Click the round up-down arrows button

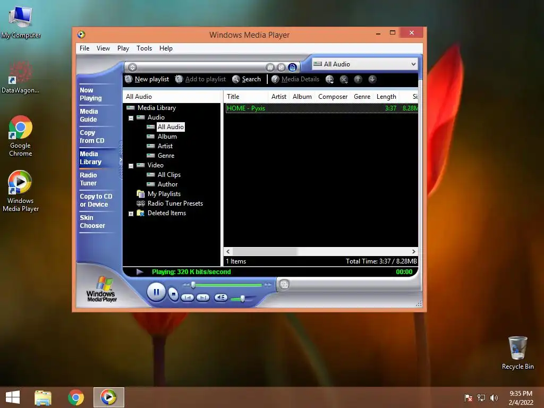(x=132, y=67)
